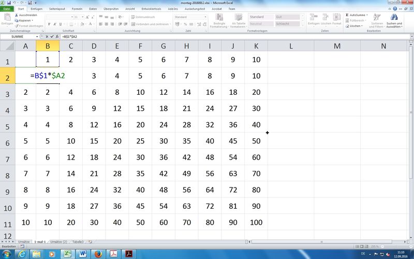
Task: Click the horizontal scrollbar thumb
Action: click(x=321, y=242)
